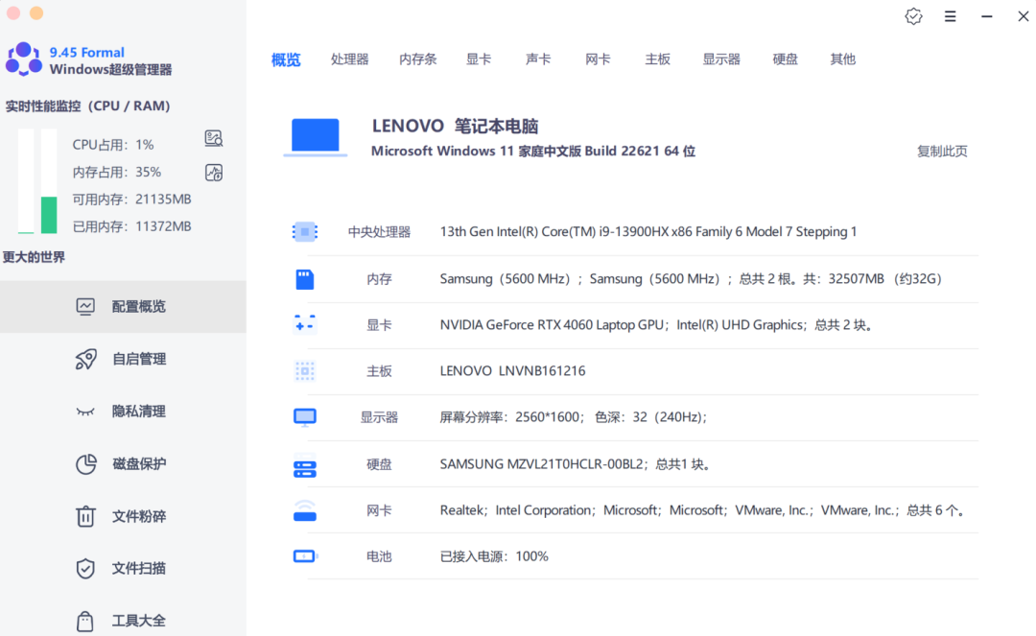
Task: Switch to the 显示器 tab
Action: 720,59
